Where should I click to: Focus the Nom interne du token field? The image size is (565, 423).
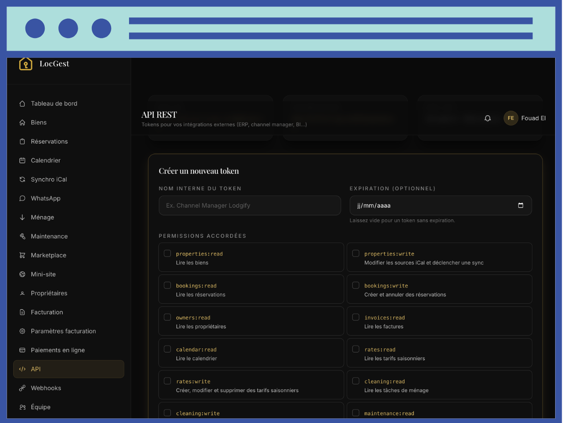(250, 205)
